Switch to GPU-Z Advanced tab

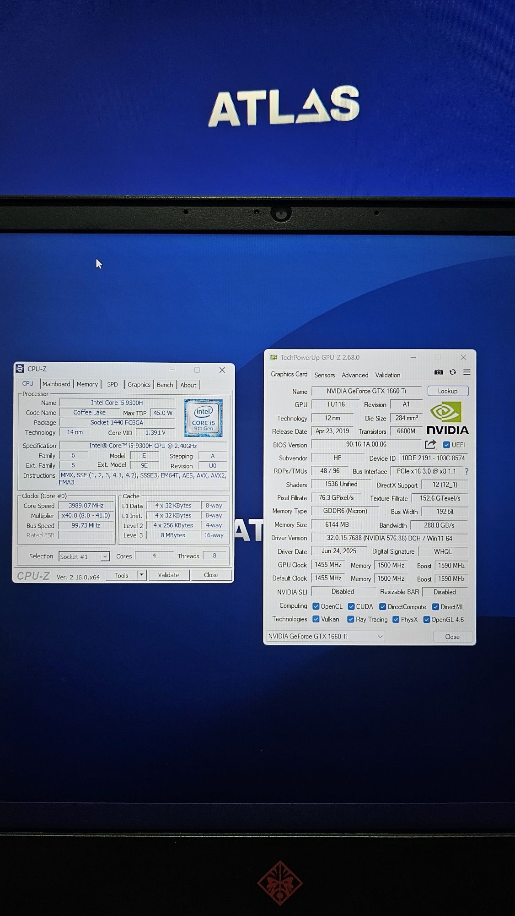point(355,375)
